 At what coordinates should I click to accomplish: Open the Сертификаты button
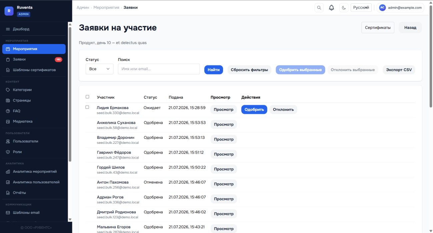click(x=378, y=28)
